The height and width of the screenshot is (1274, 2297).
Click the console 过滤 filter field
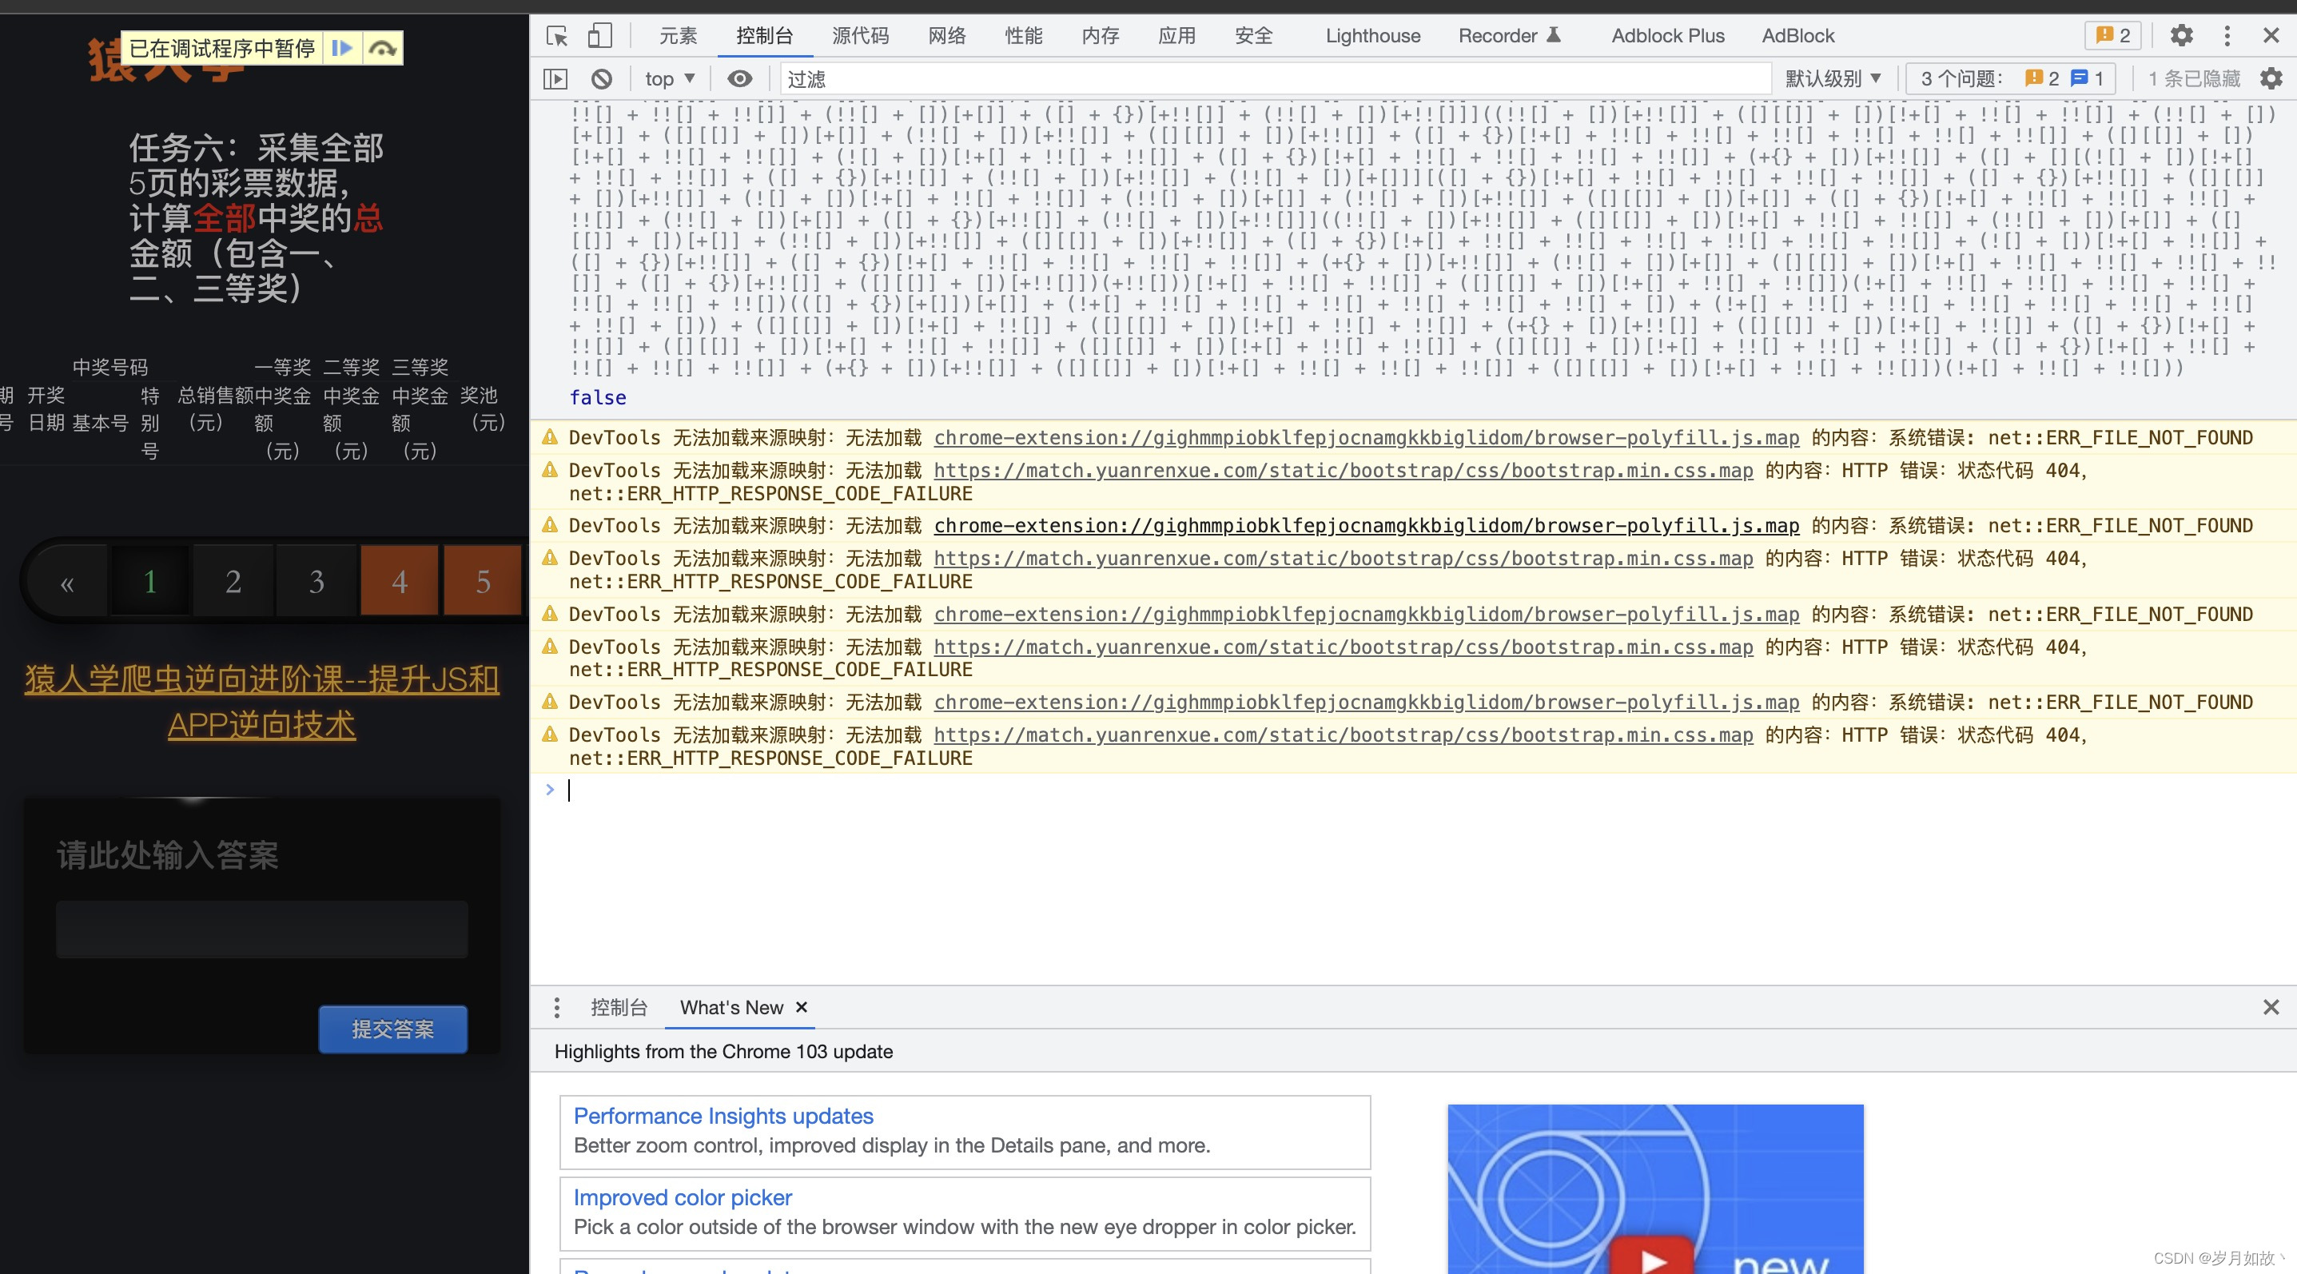[1275, 79]
